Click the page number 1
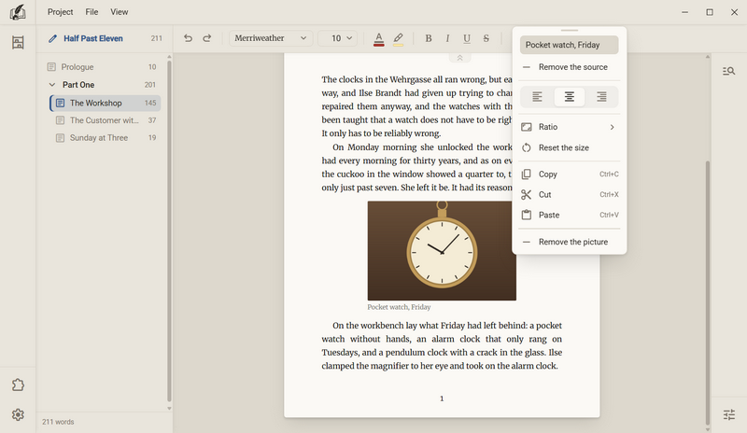 pos(442,398)
